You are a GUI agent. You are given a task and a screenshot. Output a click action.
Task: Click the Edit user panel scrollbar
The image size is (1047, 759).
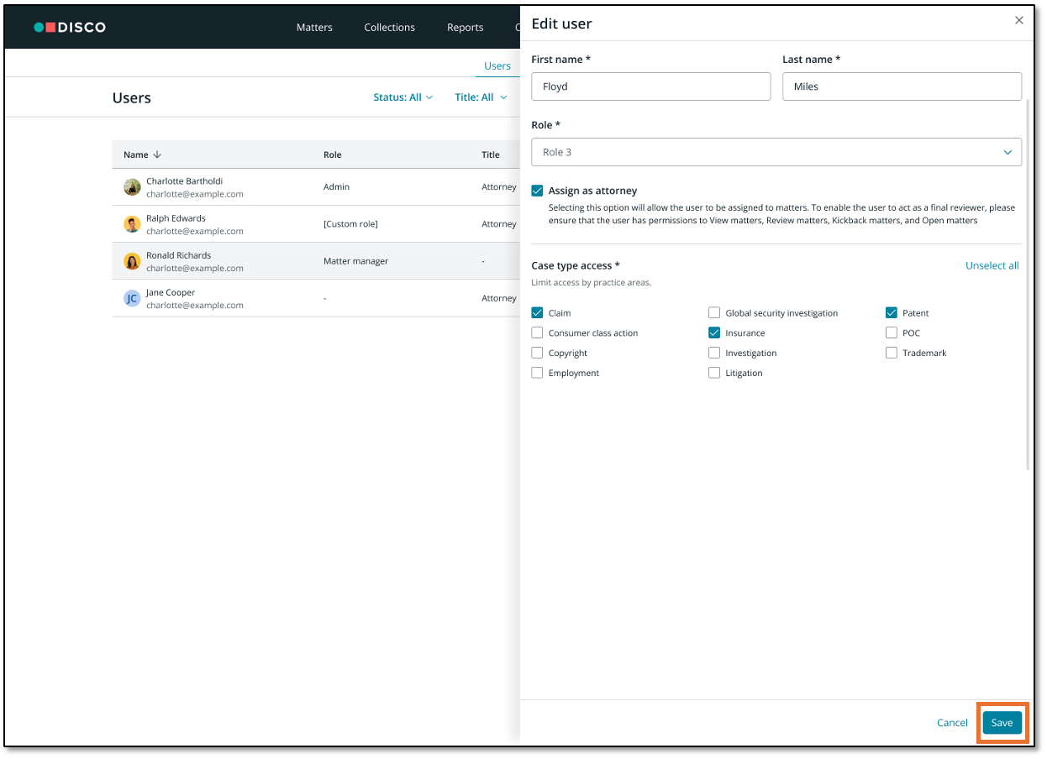[1029, 285]
